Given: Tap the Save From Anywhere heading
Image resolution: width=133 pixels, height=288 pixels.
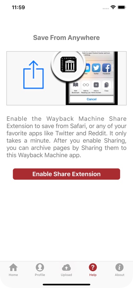Looking at the screenshot, I should pos(66,38).
